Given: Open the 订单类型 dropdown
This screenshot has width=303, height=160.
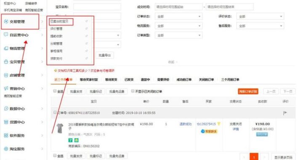Looking at the screenshot, I should click(x=178, y=35).
